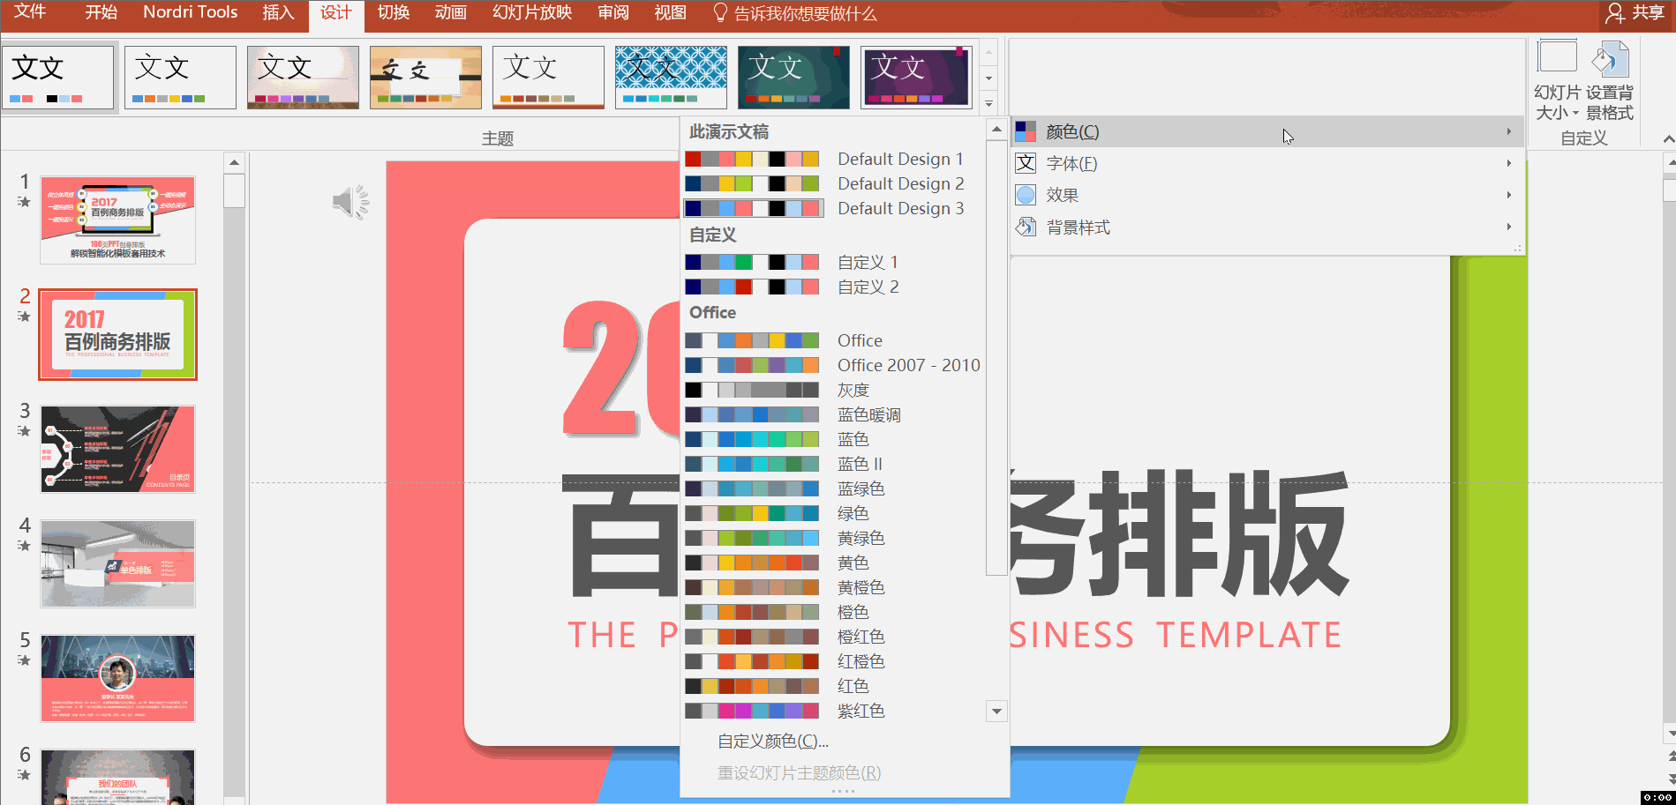The height and width of the screenshot is (805, 1676).
Task: Expand the themes gallery More arrow
Action: point(988,103)
